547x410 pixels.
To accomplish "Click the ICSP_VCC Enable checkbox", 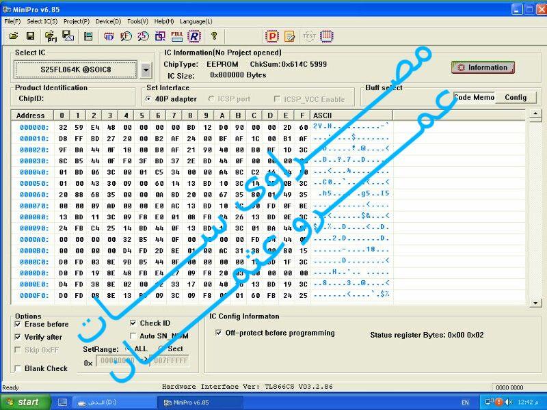I will click(x=278, y=99).
